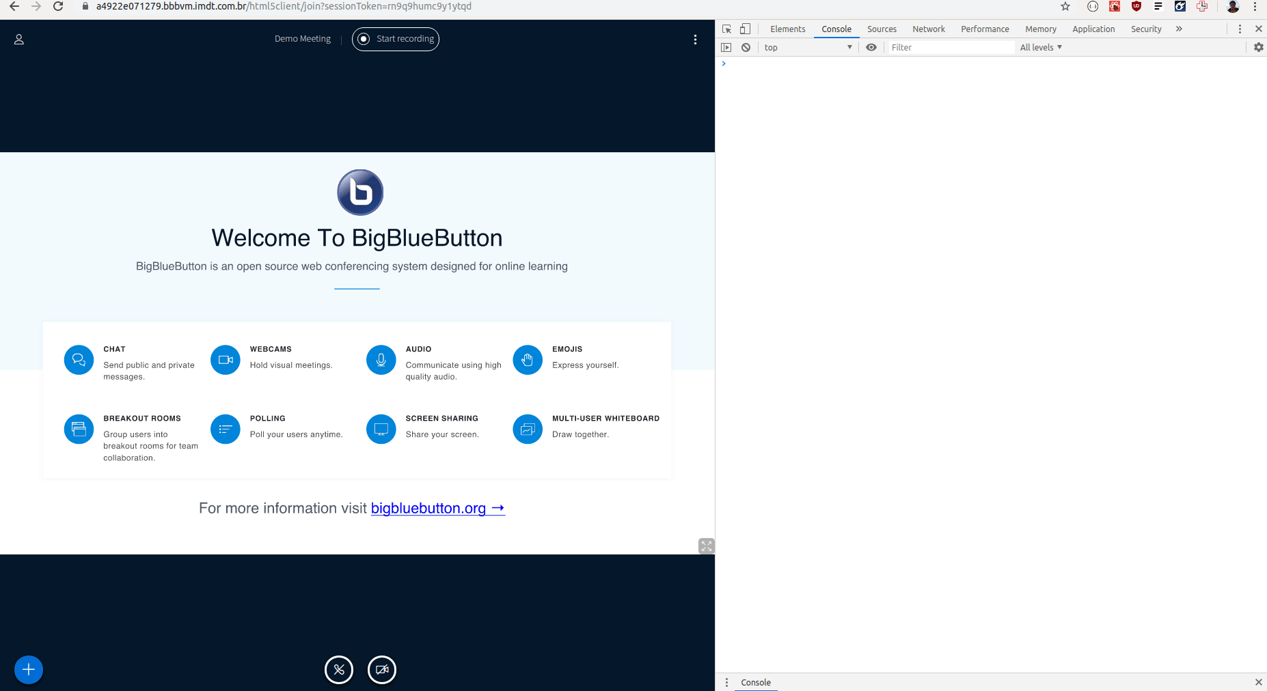1267x691 pixels.
Task: Open the actions menu via the plus button
Action: [x=29, y=670]
